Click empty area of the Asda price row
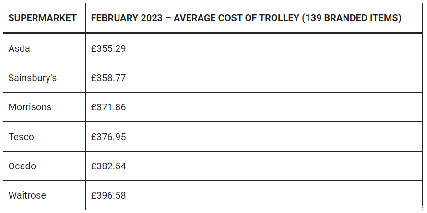Screen dimensions: 427x213 click(273, 48)
